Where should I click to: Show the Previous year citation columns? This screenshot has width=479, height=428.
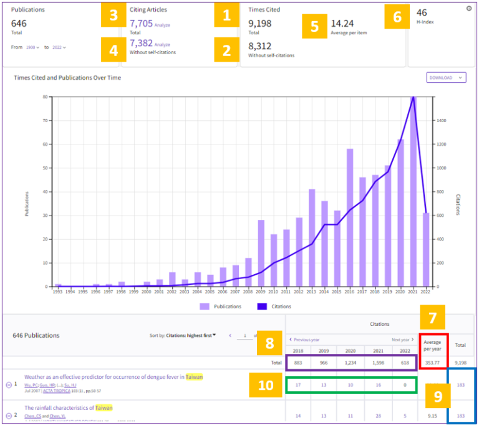304,340
